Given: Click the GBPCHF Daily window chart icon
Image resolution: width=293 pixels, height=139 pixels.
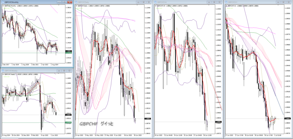Looking at the screenshot, I should point(76,2).
